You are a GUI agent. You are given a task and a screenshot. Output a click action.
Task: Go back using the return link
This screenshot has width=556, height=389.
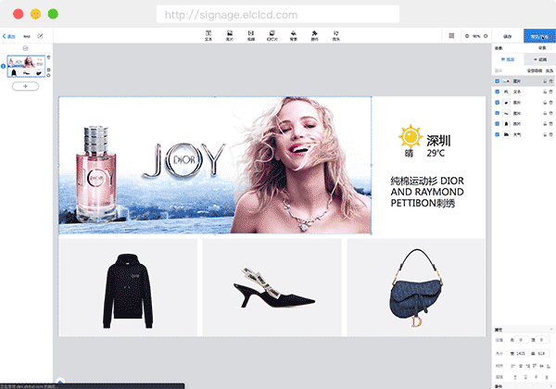(9, 36)
